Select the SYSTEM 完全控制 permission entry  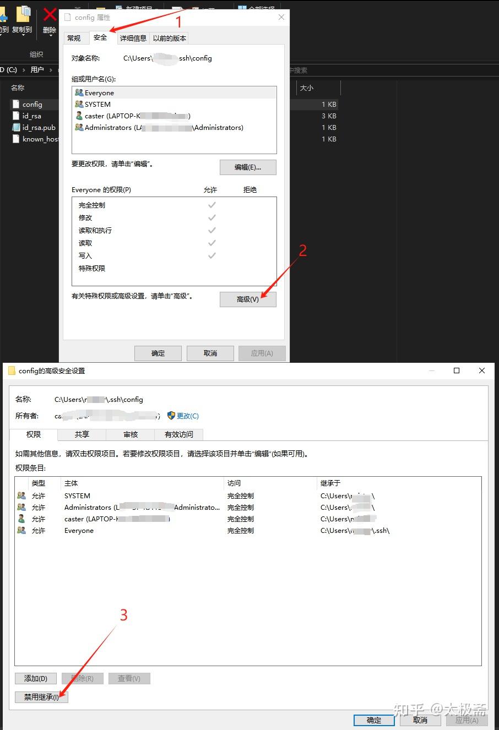coord(248,495)
